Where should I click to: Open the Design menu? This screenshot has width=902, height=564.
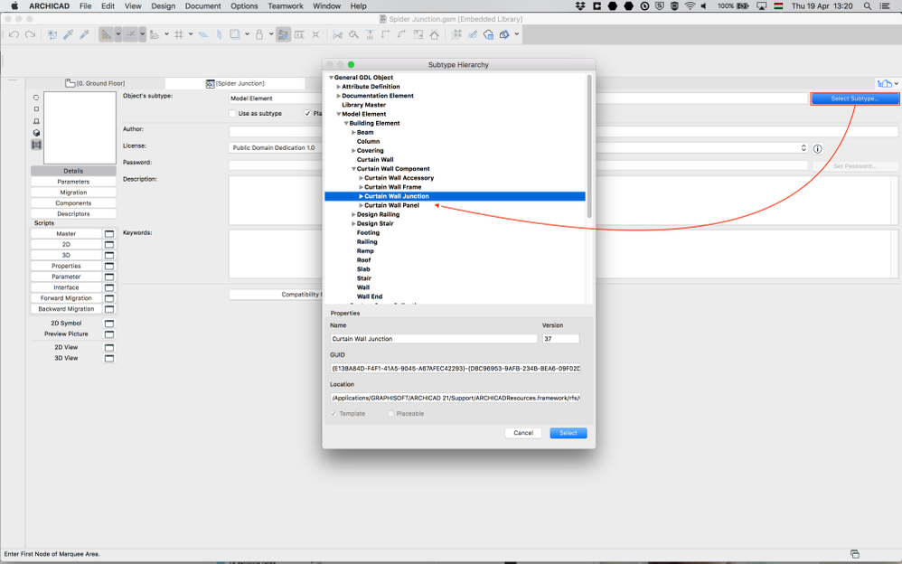pos(163,5)
